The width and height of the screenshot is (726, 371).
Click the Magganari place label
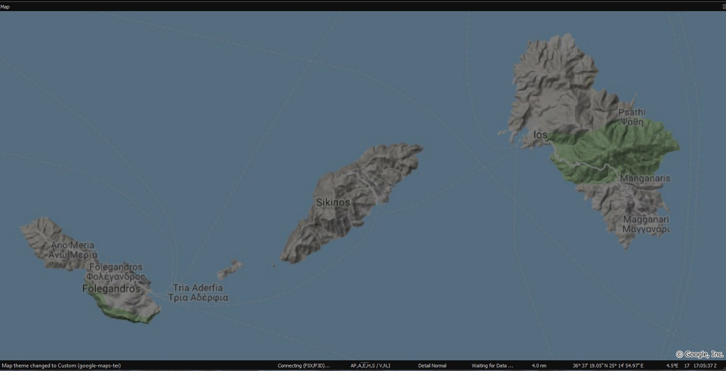click(x=646, y=225)
